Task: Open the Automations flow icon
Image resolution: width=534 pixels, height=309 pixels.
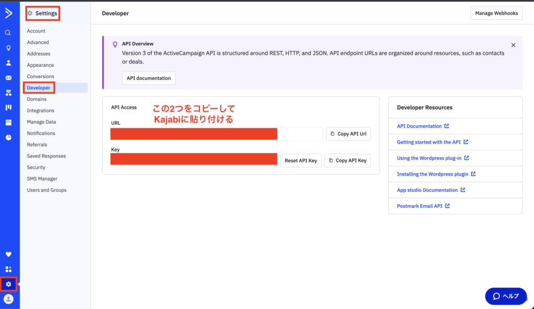Action: pos(8,92)
